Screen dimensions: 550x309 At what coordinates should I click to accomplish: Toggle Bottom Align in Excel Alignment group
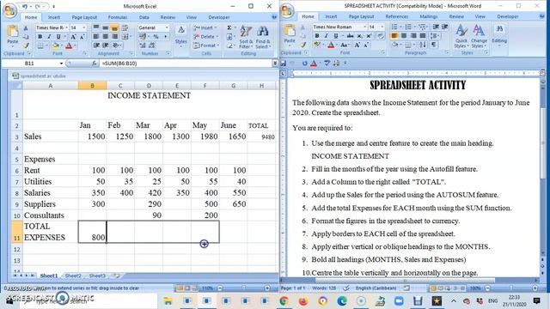[114, 27]
